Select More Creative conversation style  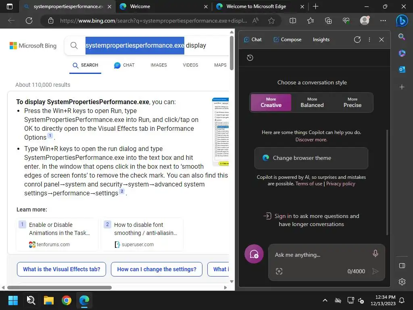[x=271, y=102]
